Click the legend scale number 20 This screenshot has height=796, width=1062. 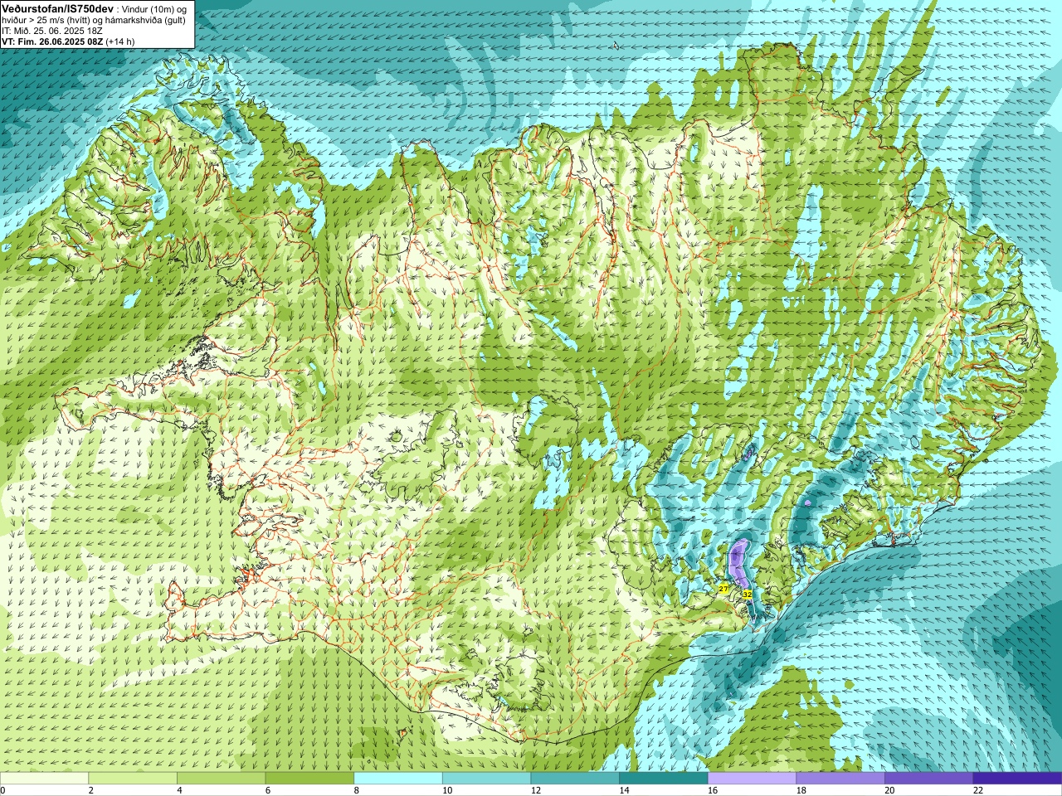[889, 790]
